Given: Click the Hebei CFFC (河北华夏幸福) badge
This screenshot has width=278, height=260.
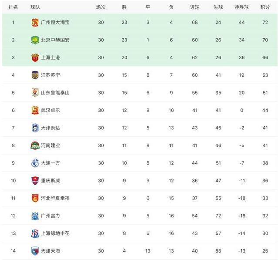Looking at the screenshot, I should point(35,198).
